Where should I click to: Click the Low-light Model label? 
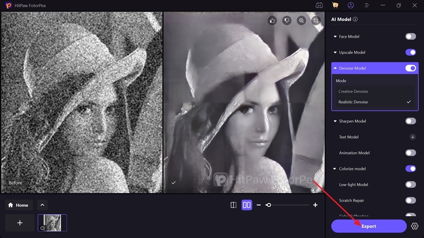[x=354, y=185]
